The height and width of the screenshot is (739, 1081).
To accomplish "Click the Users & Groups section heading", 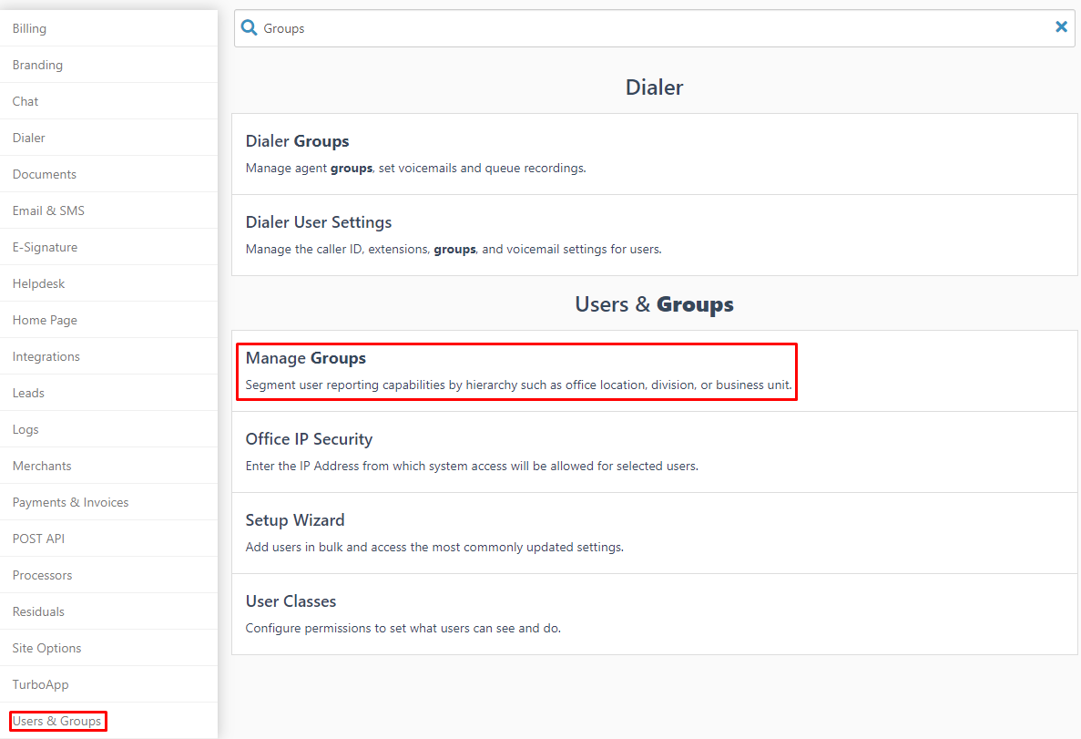I will point(654,304).
